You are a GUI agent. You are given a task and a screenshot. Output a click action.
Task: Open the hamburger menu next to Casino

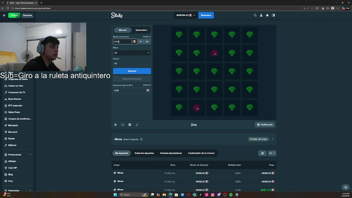(4, 15)
